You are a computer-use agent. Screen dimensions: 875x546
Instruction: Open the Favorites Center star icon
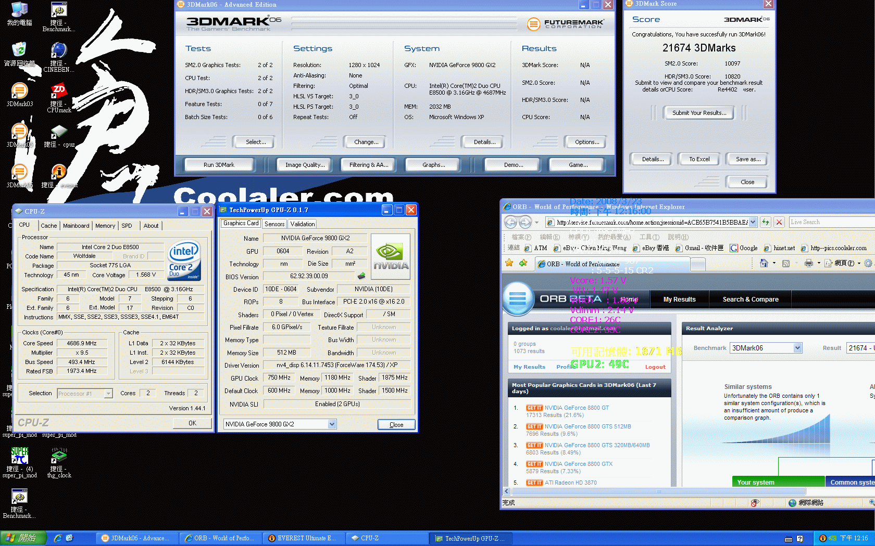pos(509,263)
